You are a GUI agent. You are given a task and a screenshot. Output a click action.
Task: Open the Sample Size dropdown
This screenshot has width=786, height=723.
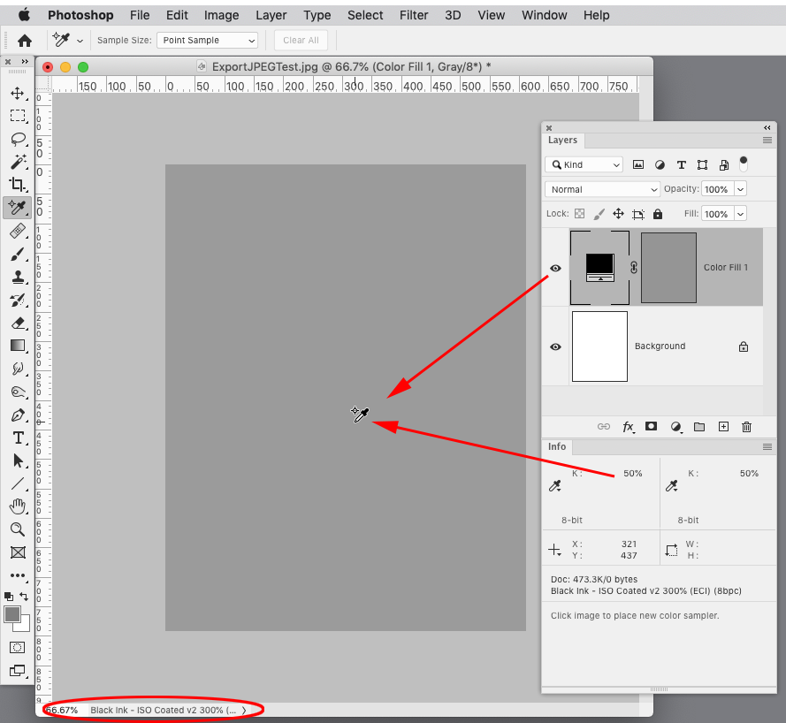(x=207, y=40)
